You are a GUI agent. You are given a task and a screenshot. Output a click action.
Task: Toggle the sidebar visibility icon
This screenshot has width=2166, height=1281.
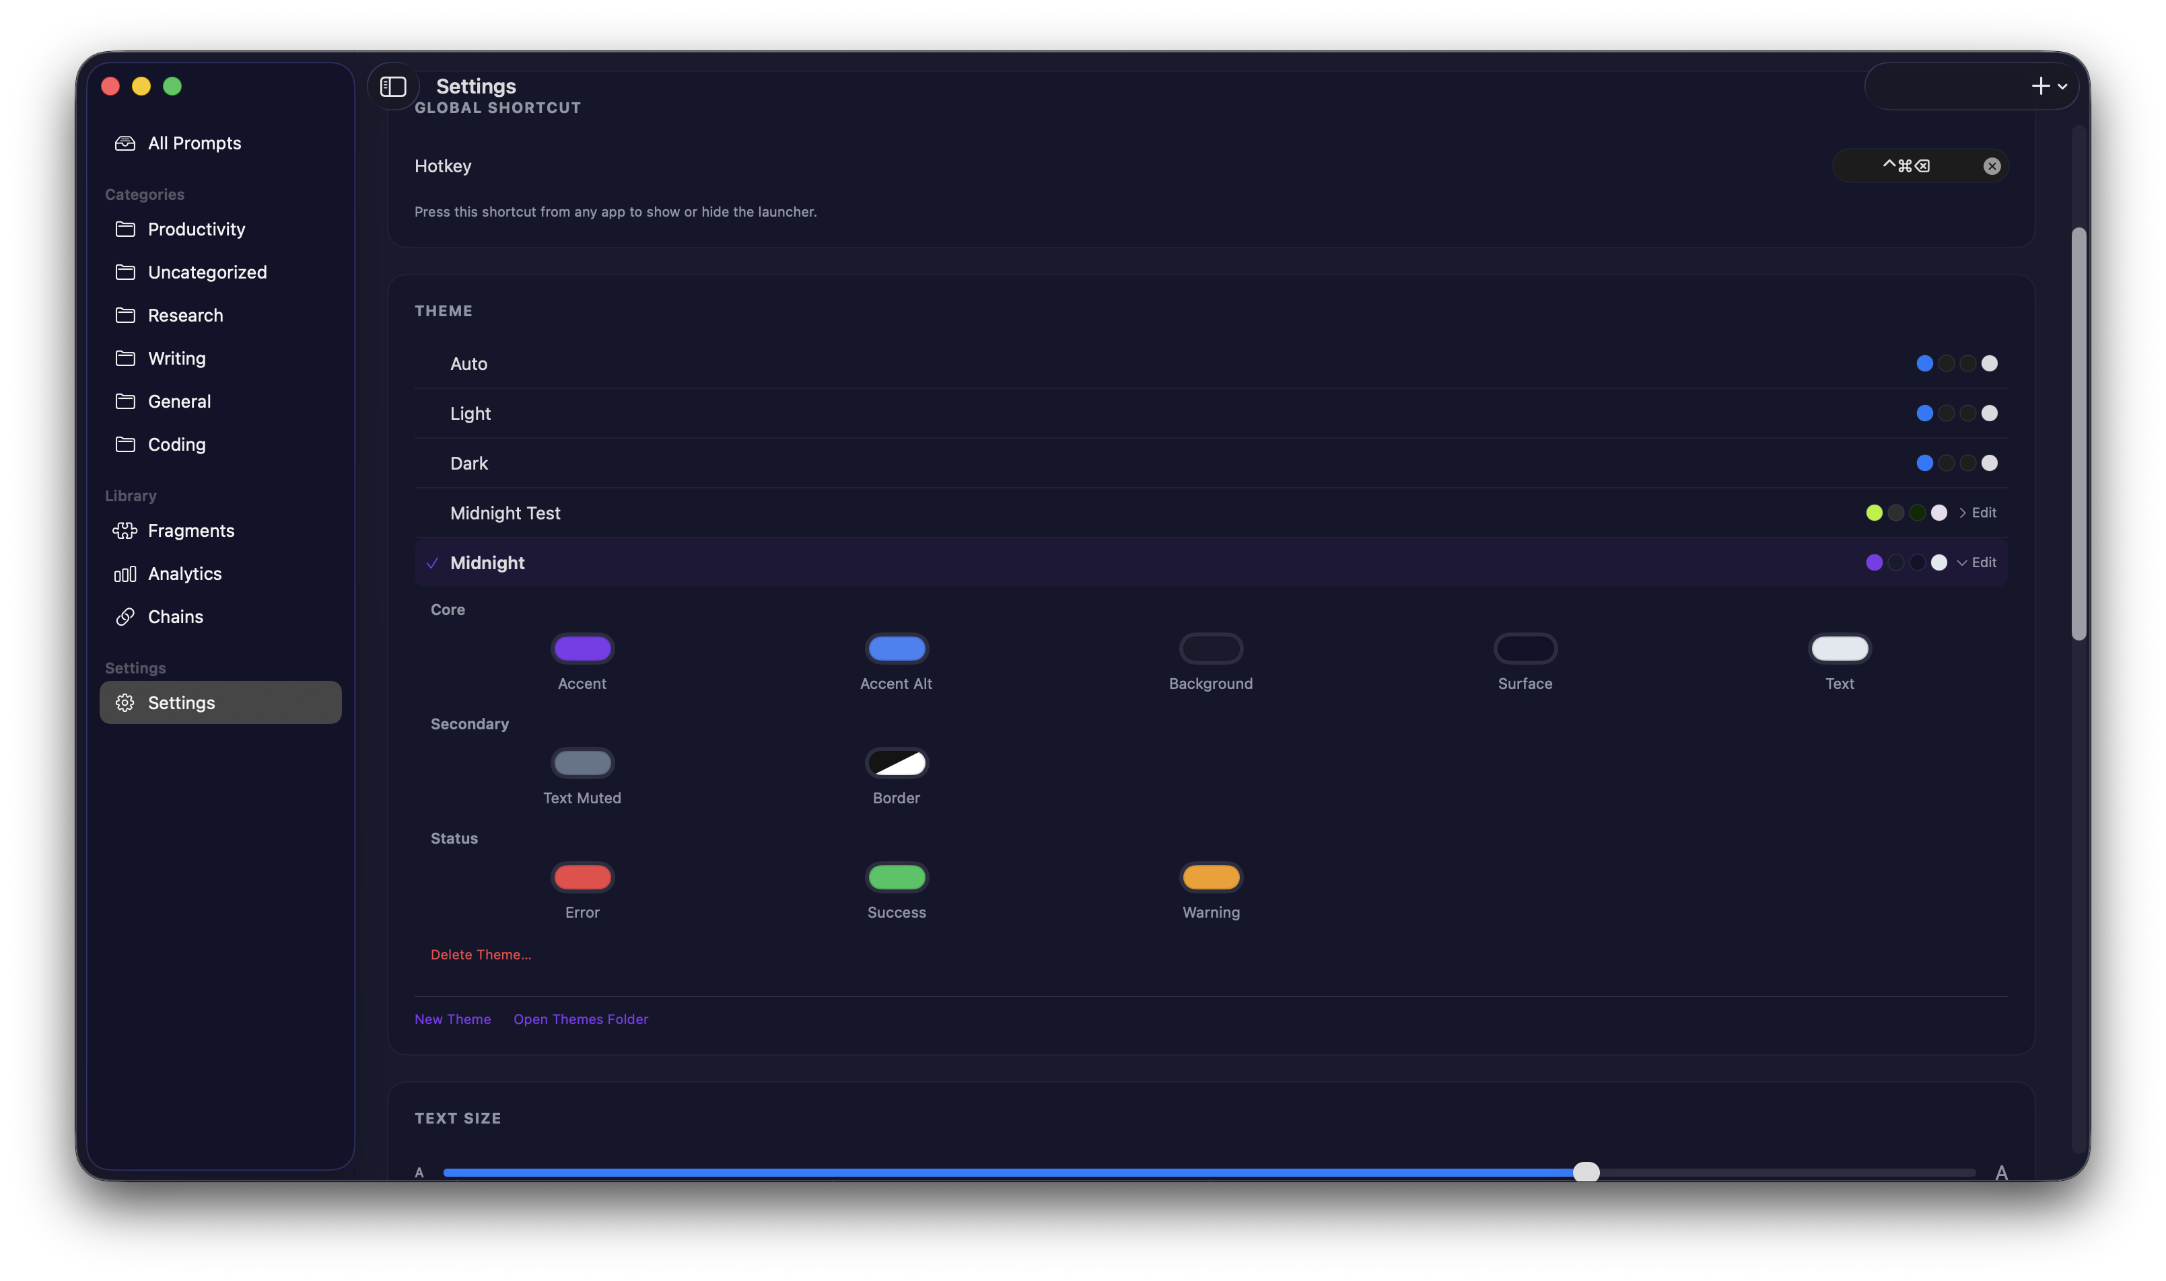point(393,86)
